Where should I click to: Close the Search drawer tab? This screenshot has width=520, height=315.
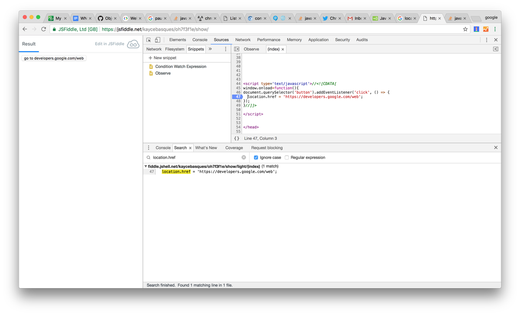coord(190,148)
